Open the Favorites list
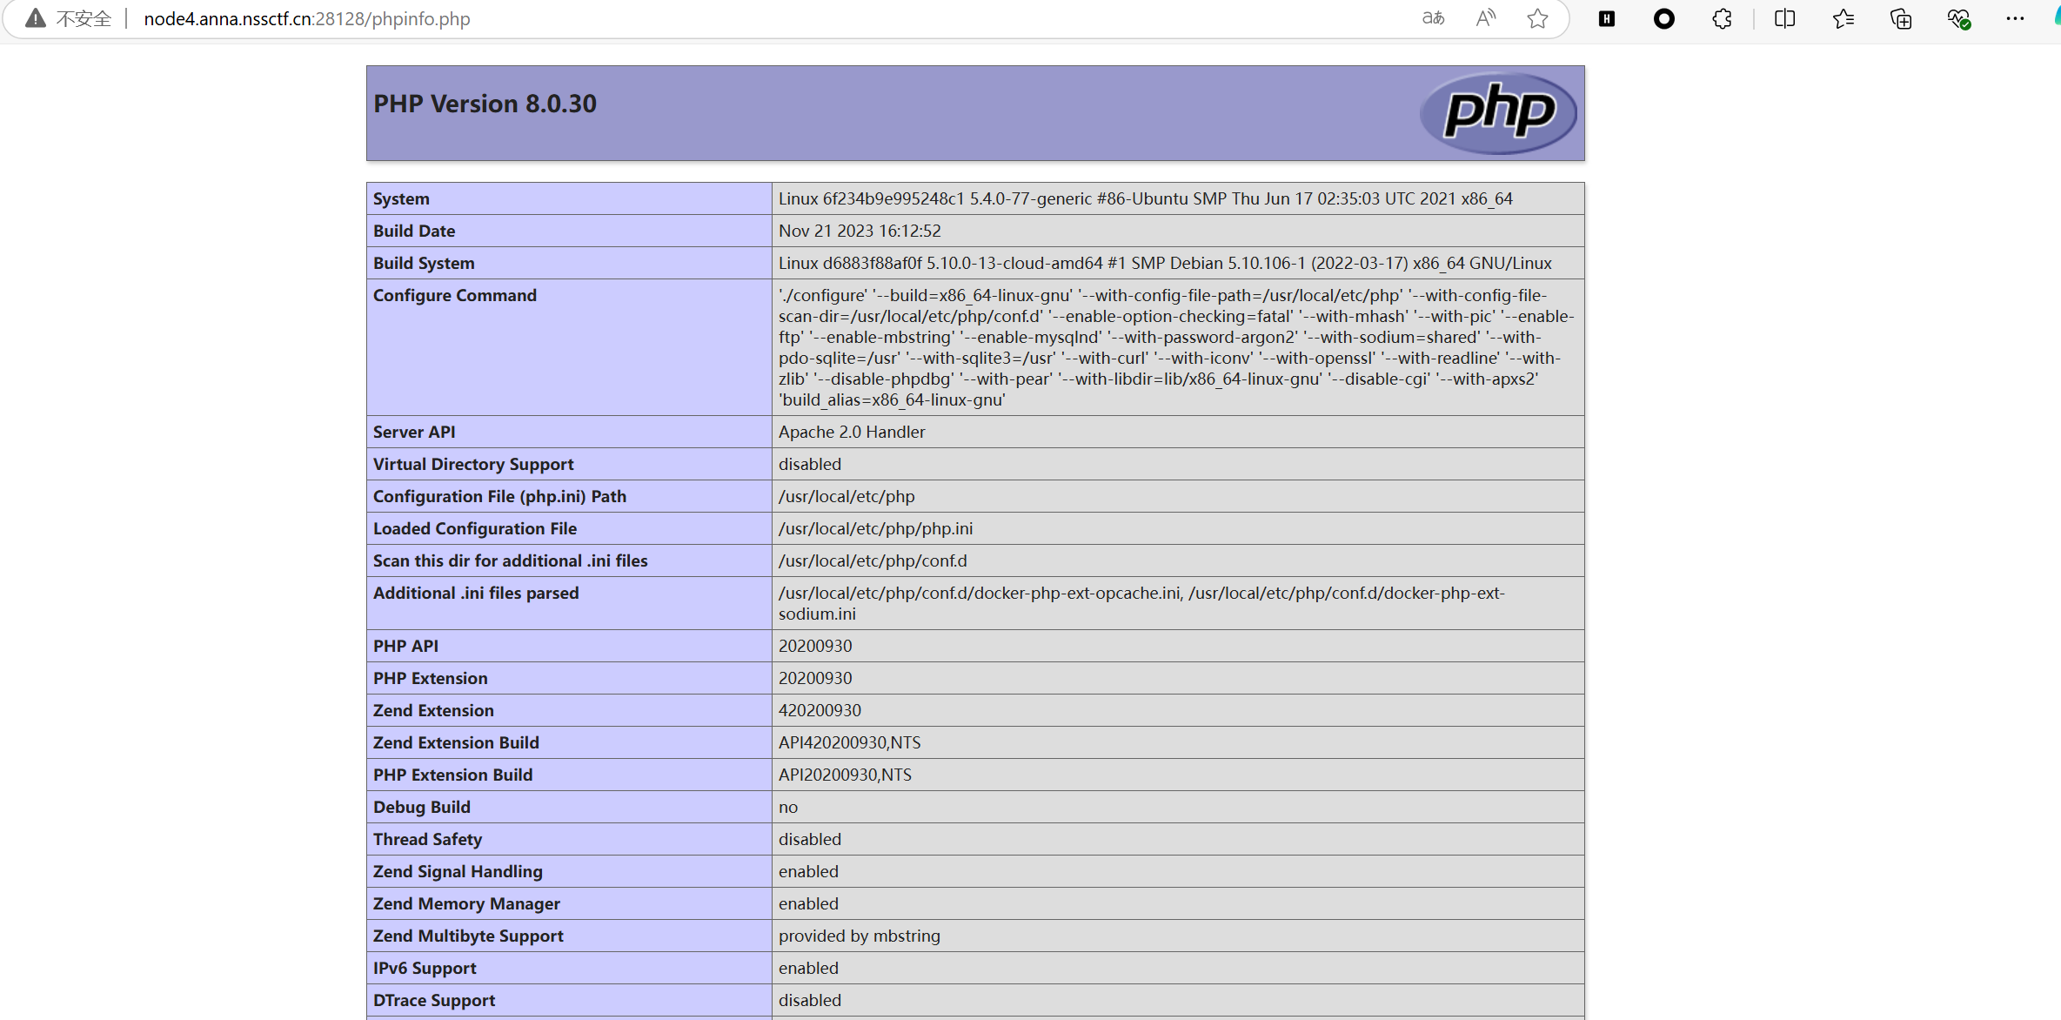Image resolution: width=2061 pixels, height=1020 pixels. (x=1843, y=18)
